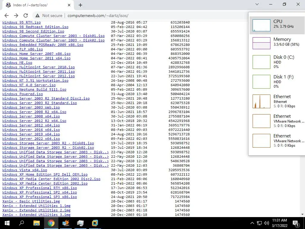Click Windows Server 2003 Web.iso
Viewport: 305px width, 229px height.
coord(31,107)
